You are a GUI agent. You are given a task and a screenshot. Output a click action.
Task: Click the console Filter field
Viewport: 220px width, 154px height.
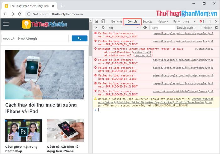point(163,28)
